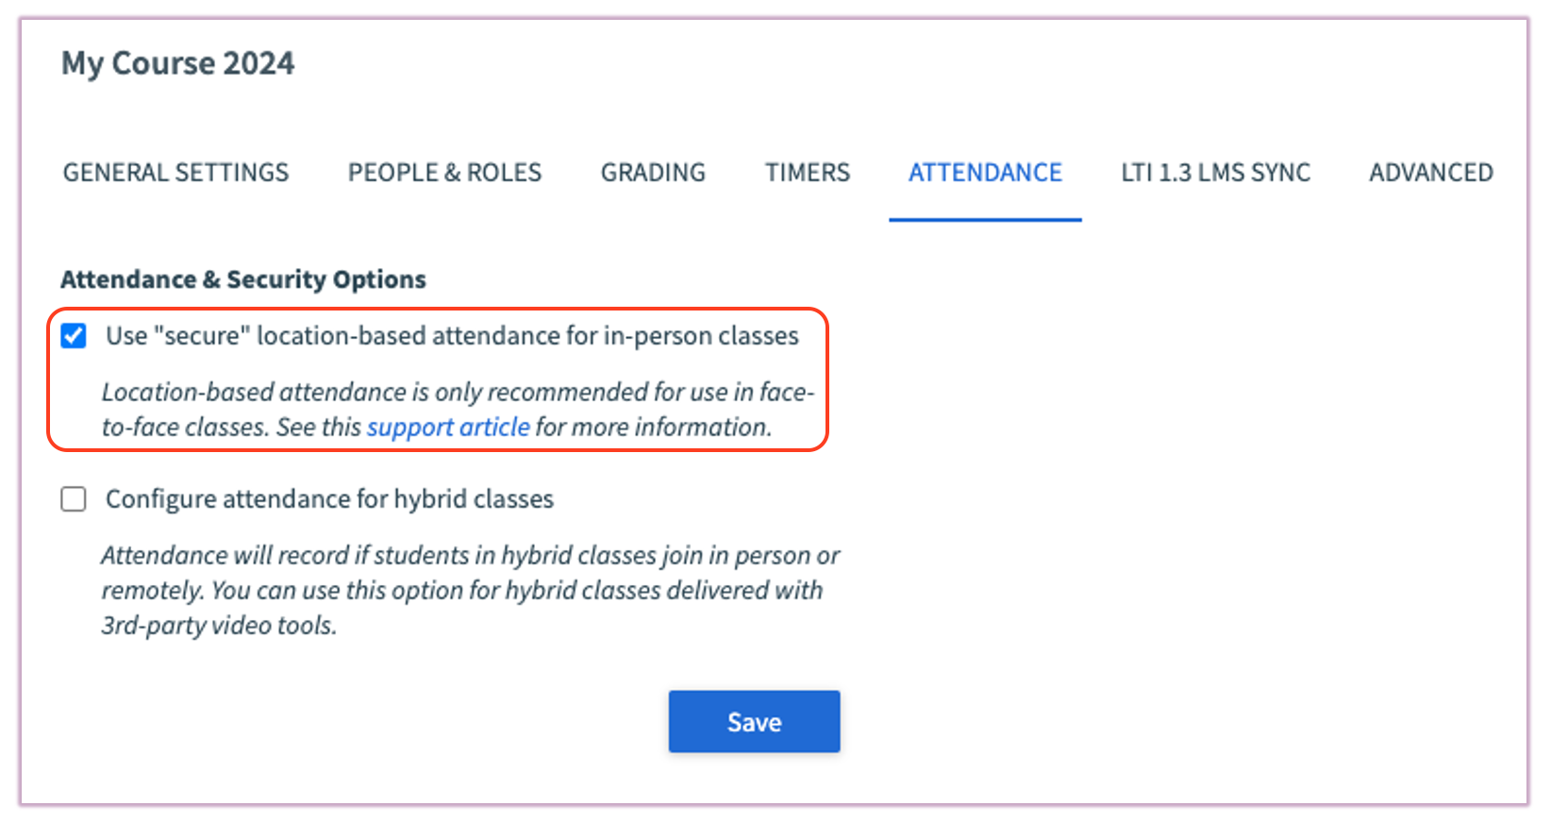Uncheck secure location-based attendance option
The height and width of the screenshot is (823, 1551).
[x=73, y=335]
